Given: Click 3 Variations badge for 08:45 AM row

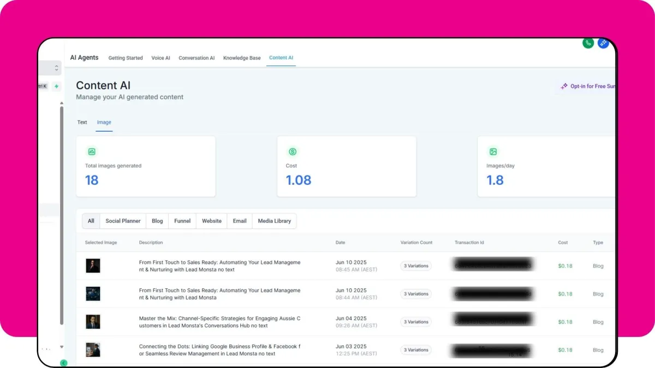Looking at the screenshot, I should point(416,266).
